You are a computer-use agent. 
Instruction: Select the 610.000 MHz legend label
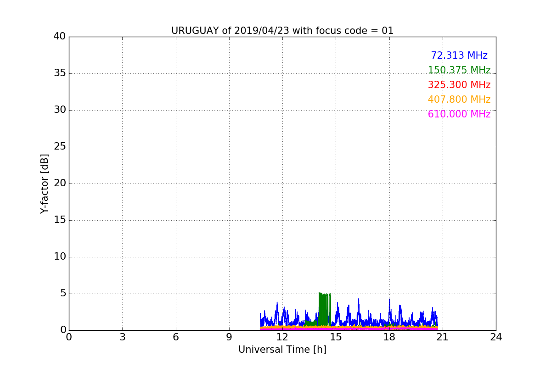tap(459, 114)
